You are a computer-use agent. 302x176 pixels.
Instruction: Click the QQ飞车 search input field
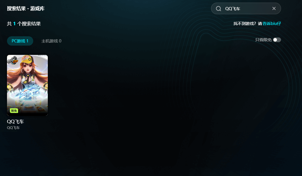pyautogui.click(x=246, y=8)
